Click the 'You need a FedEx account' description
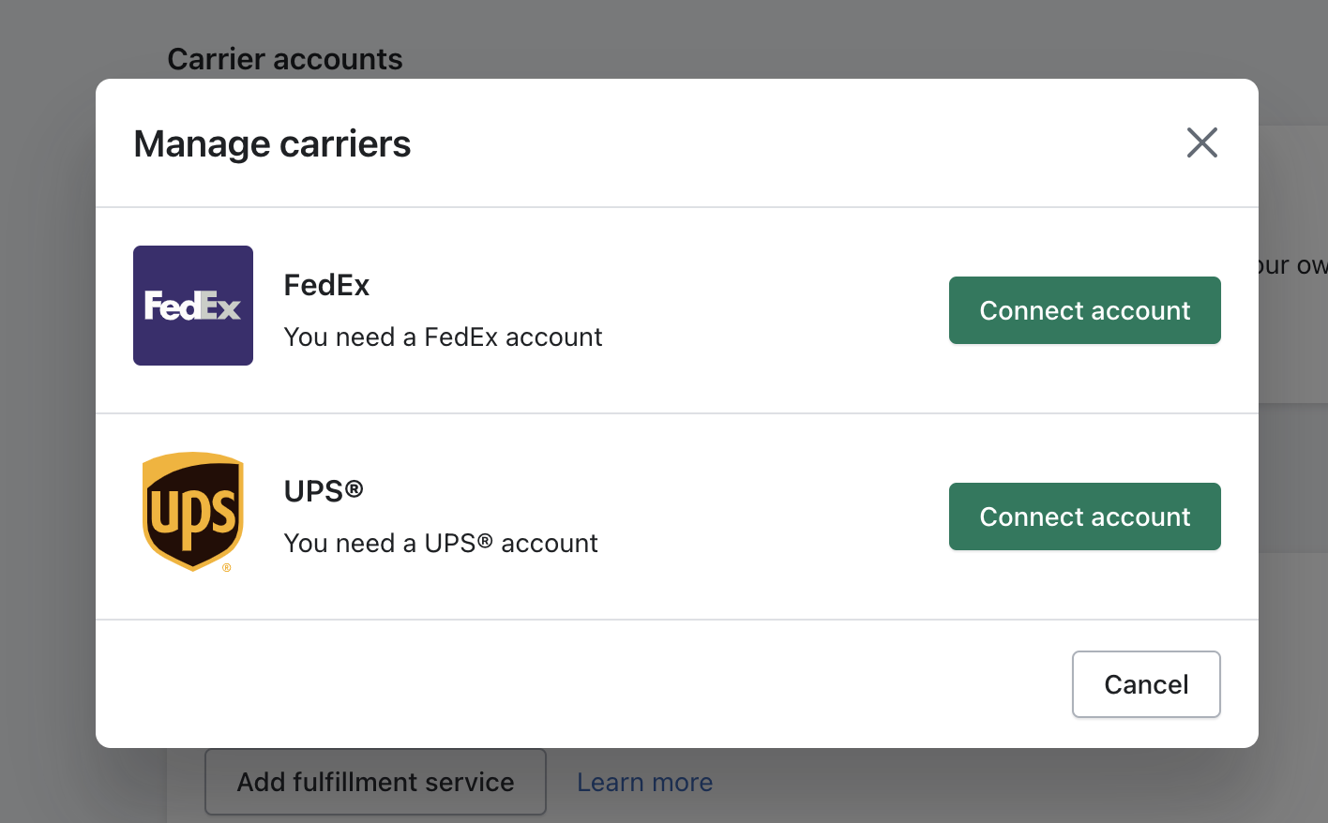The height and width of the screenshot is (823, 1328). [443, 337]
